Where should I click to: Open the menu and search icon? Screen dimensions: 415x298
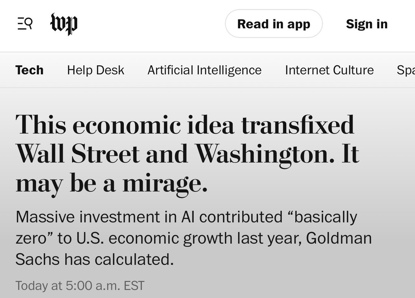coord(25,24)
